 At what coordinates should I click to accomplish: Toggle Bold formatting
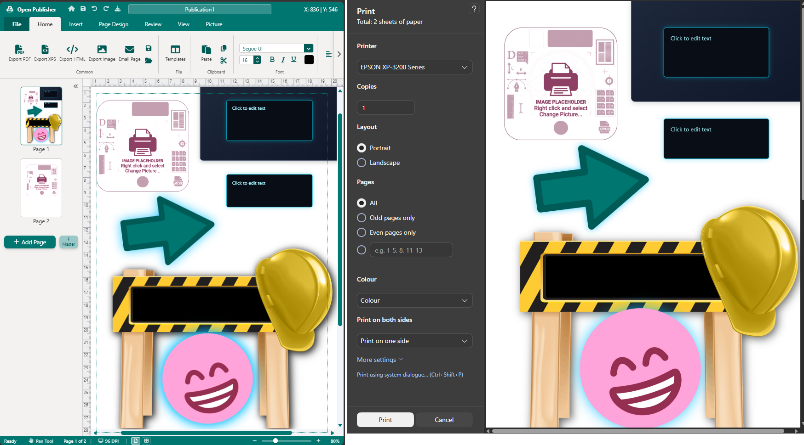point(272,60)
